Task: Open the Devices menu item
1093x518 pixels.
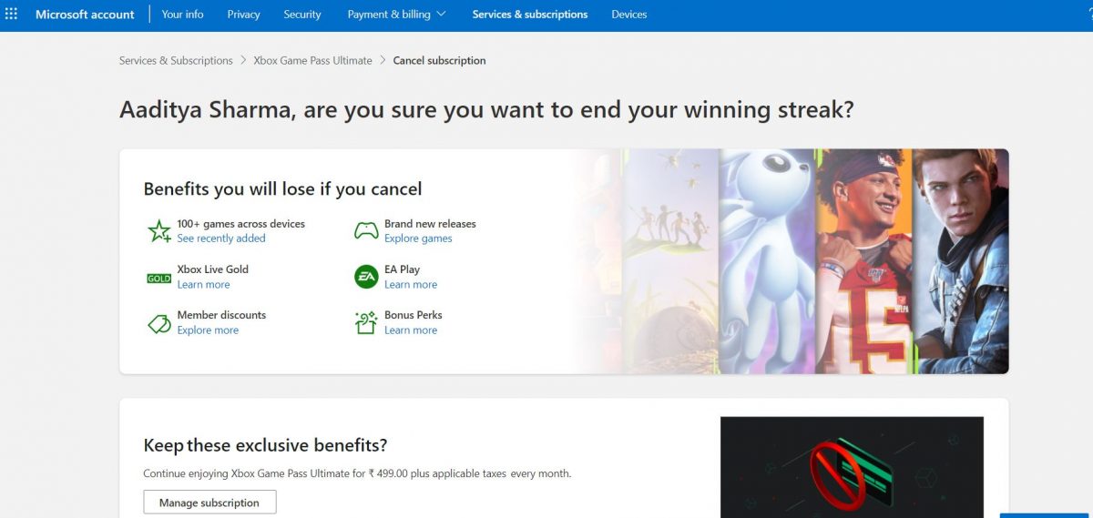Action: 629,15
